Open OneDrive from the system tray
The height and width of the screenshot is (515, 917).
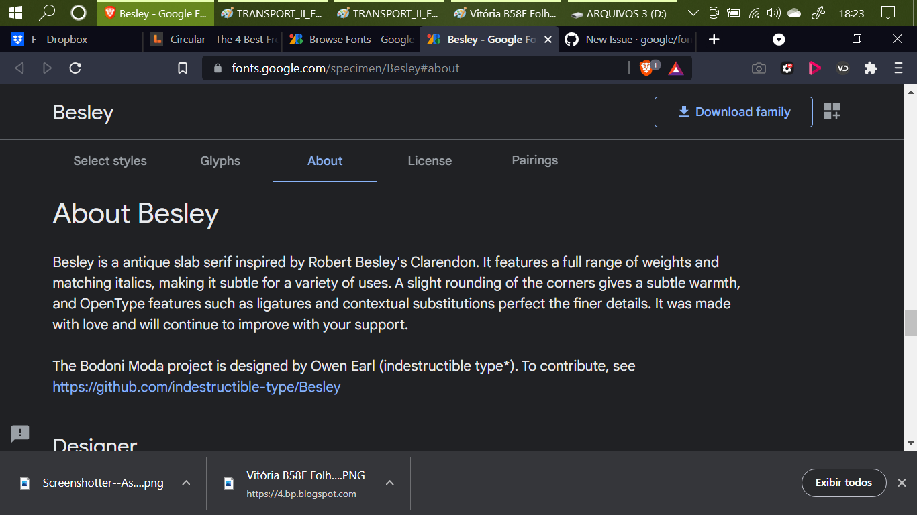(x=793, y=12)
